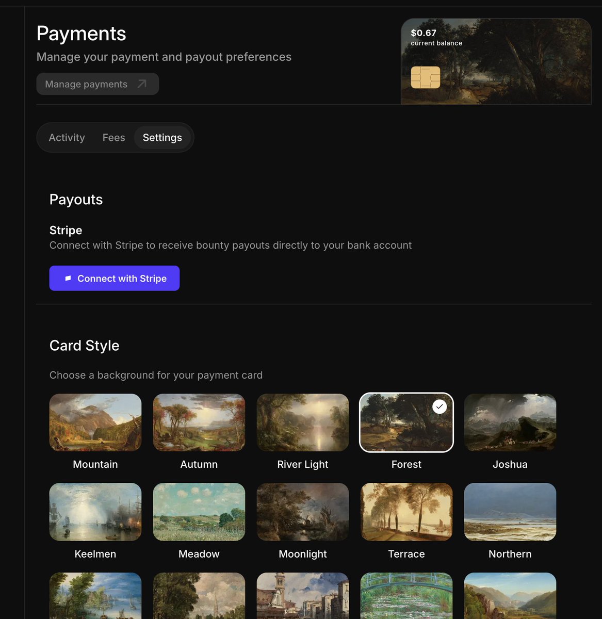602x619 pixels.
Task: Select the Meadow card style
Action: [199, 512]
